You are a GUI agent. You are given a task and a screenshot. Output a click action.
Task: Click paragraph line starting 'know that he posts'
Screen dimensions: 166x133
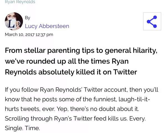[77, 100]
